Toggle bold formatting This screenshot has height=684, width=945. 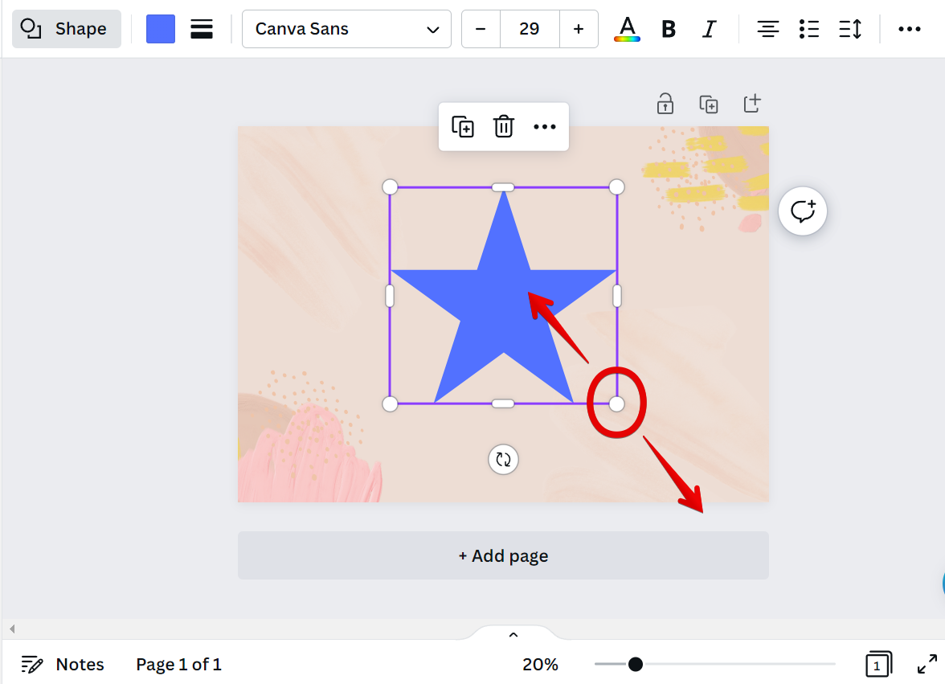click(x=668, y=29)
